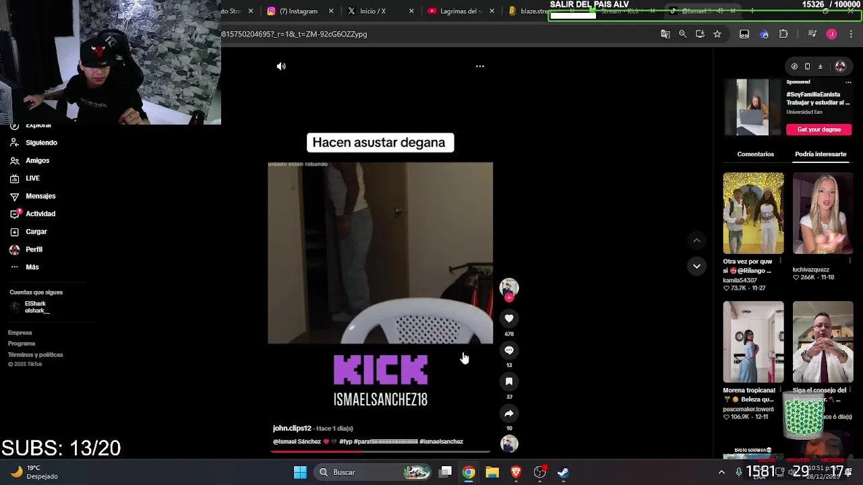Open the luchivazquezz recommended video thumbnail
The height and width of the screenshot is (485, 863).
pos(823,214)
